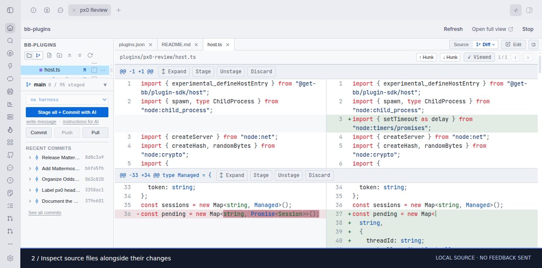The image size is (542, 268).
Task: Expand all tree items with double chevron down
Action: [x=80, y=55]
